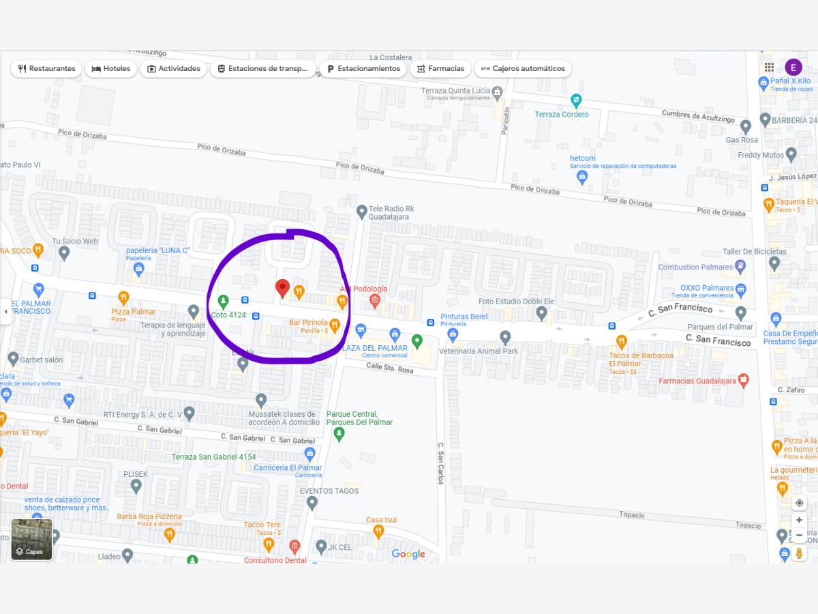Select the red dropped pin marker

point(282,289)
